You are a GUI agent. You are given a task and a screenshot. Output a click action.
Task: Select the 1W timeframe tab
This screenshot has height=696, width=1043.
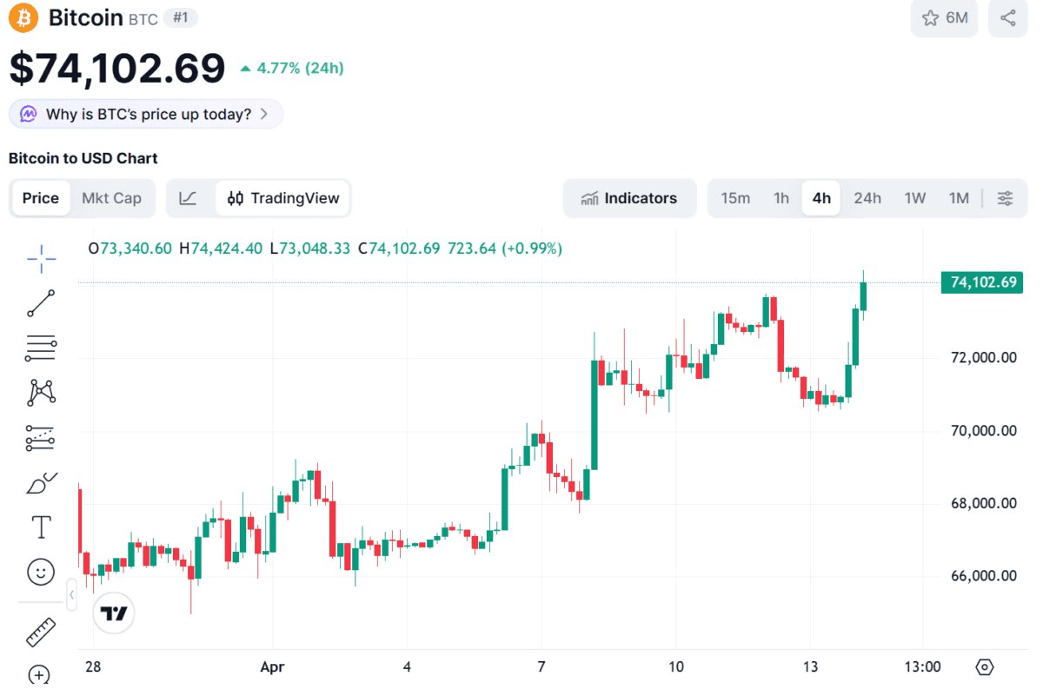pos(914,198)
